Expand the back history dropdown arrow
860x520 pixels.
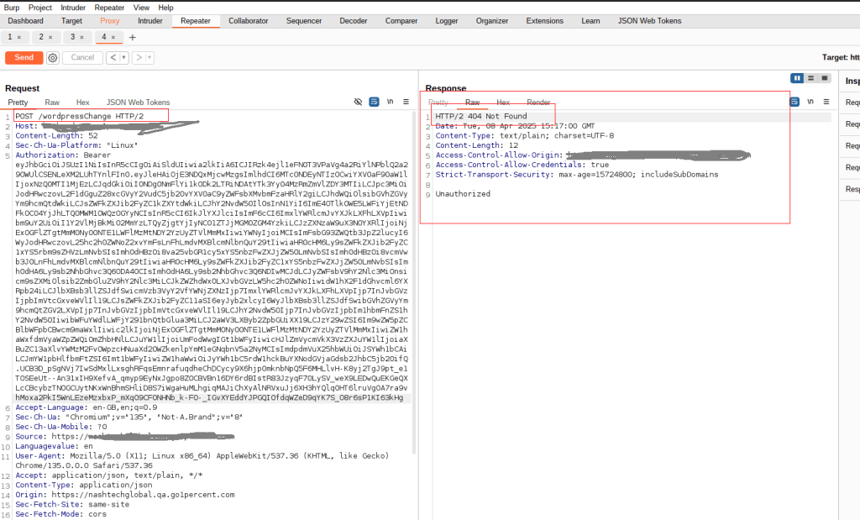pyautogui.click(x=123, y=58)
